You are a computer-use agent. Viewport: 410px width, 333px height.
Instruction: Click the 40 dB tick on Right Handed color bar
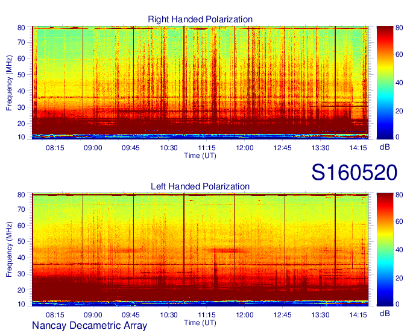point(399,83)
